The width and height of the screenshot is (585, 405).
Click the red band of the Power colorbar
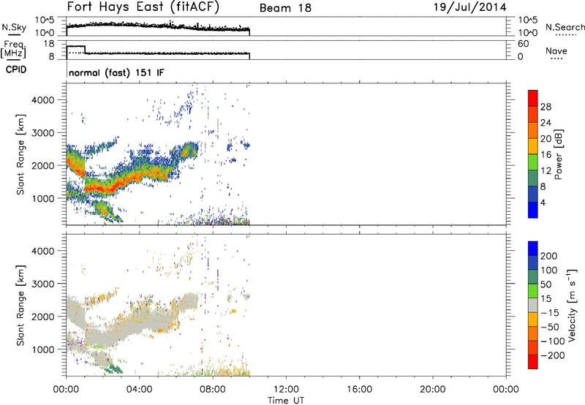click(x=533, y=99)
